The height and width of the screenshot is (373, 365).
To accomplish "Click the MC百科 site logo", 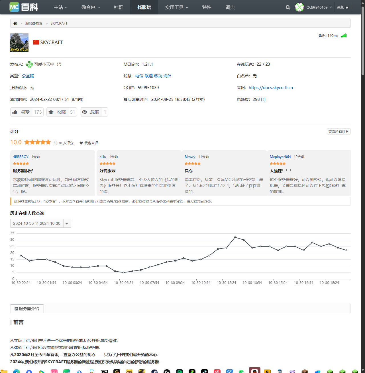I will (x=24, y=7).
